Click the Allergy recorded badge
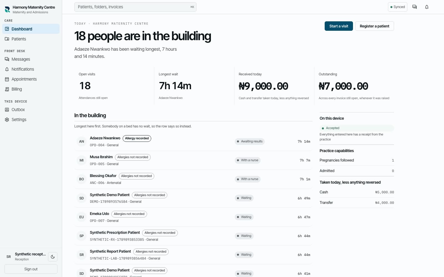Image resolution: width=444 pixels, height=277 pixels. [x=137, y=138]
